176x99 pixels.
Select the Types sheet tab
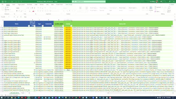[23, 93]
